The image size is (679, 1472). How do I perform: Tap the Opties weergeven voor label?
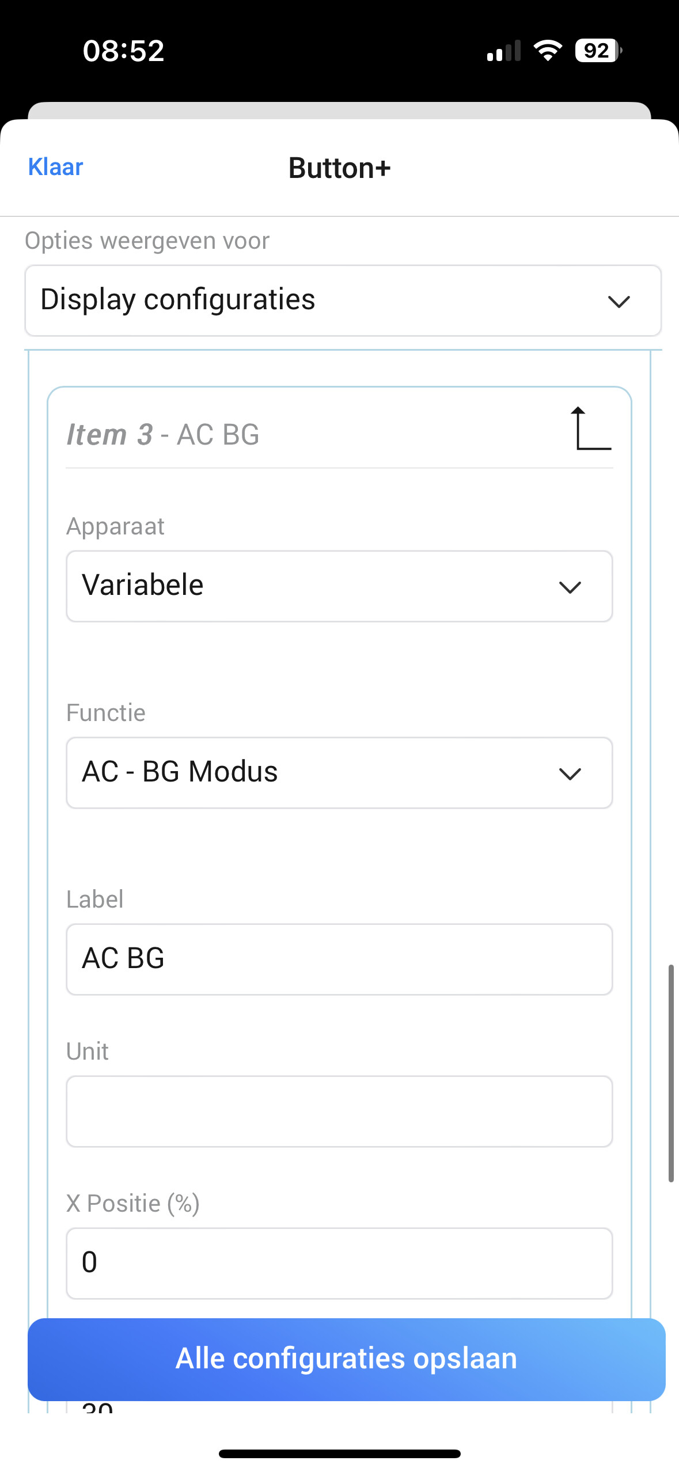coord(147,241)
